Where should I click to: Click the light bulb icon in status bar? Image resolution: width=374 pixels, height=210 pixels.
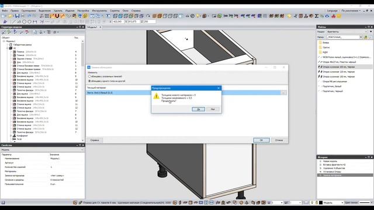(x=311, y=202)
